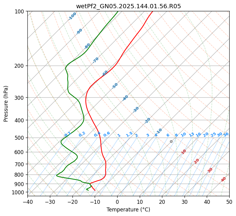Image resolution: width=236 pixels, height=216 pixels.
Task: Click the −20 tick on the bottom temperature axis
Action: [72, 202]
